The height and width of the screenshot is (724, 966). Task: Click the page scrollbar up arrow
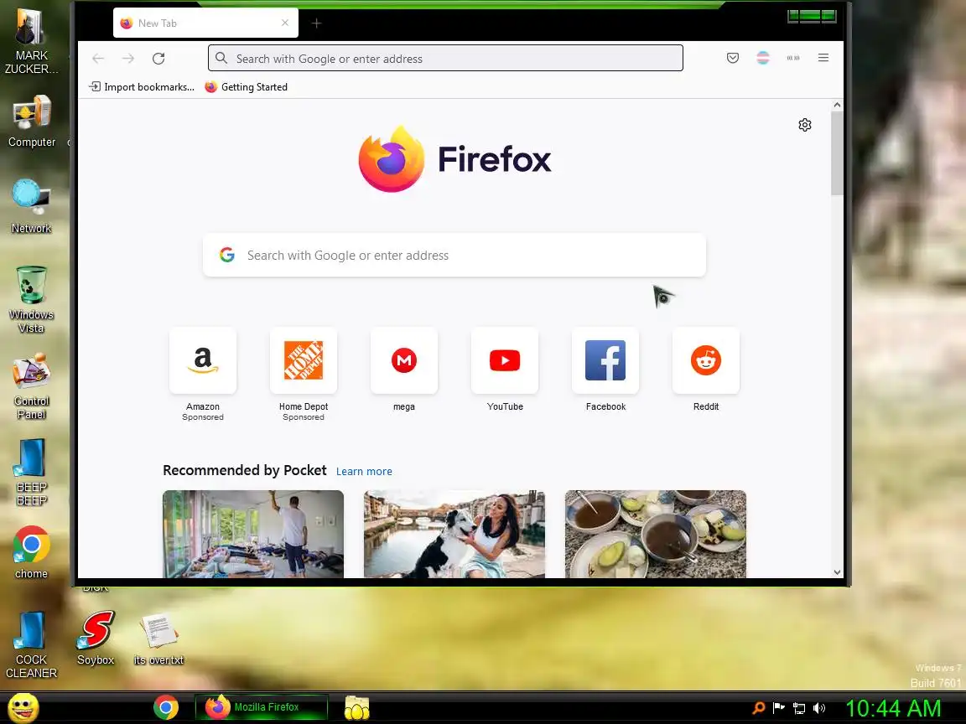coord(837,106)
